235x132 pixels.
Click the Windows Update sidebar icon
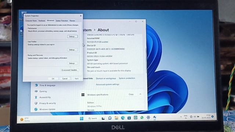coord(36,109)
